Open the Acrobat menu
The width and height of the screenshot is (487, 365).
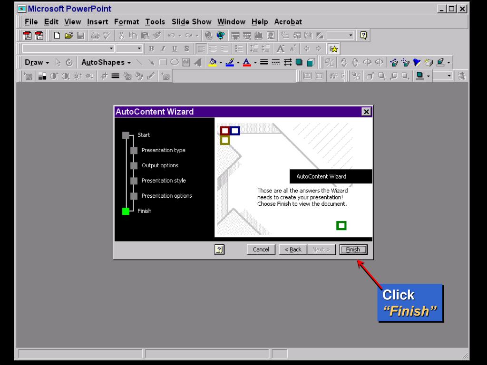(x=288, y=22)
